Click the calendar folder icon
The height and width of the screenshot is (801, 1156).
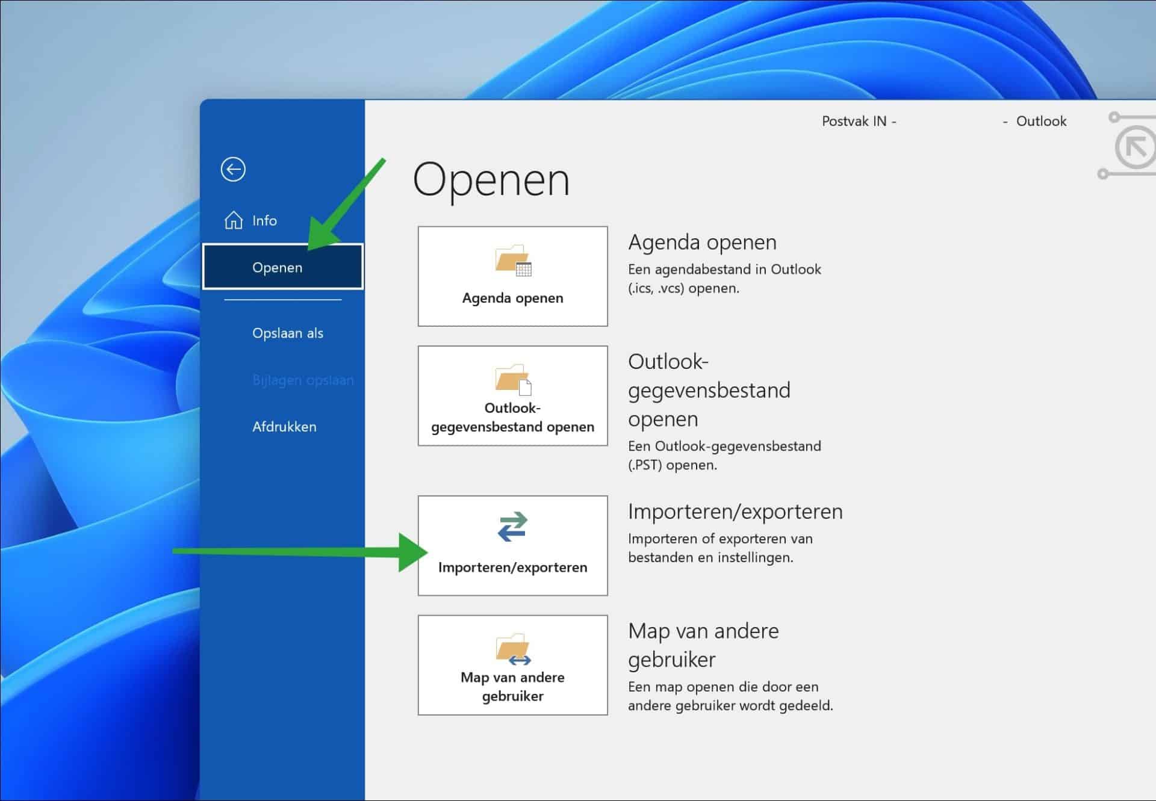tap(513, 260)
